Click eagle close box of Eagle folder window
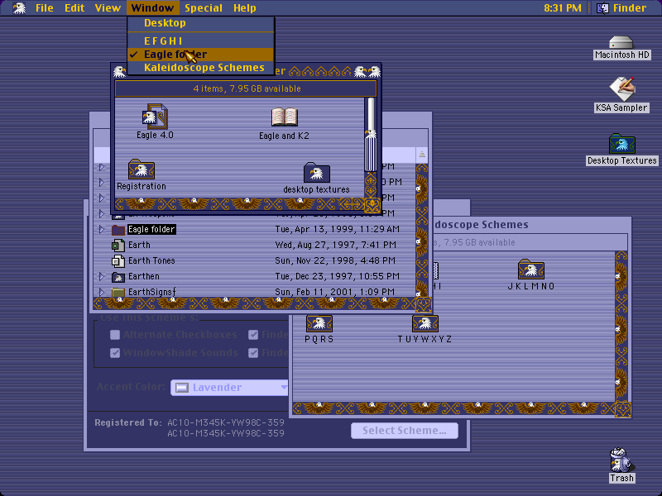This screenshot has height=496, width=662. [x=119, y=72]
